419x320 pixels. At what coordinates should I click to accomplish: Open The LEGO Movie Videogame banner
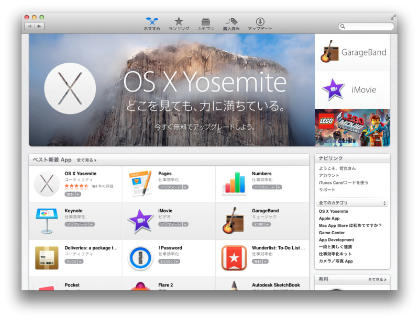point(352,128)
